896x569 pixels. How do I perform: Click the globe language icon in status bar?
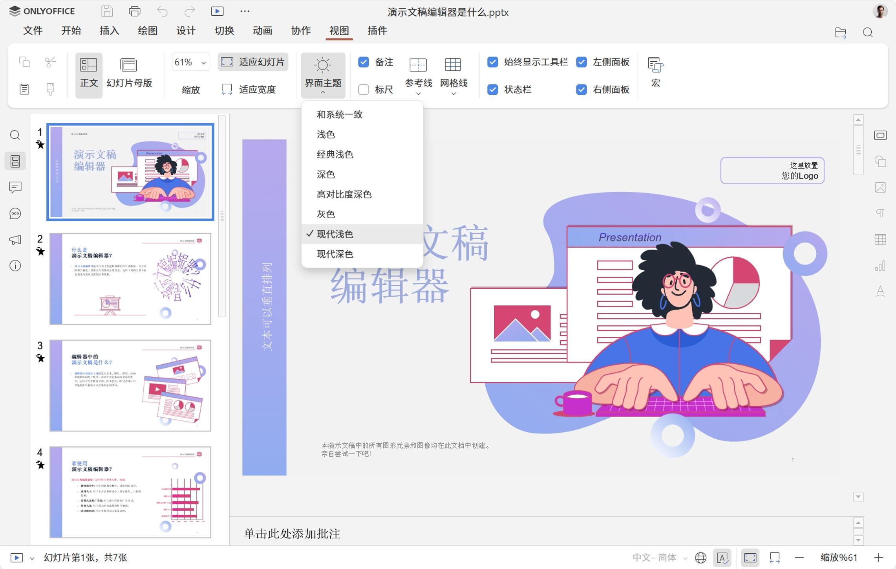tap(700, 558)
